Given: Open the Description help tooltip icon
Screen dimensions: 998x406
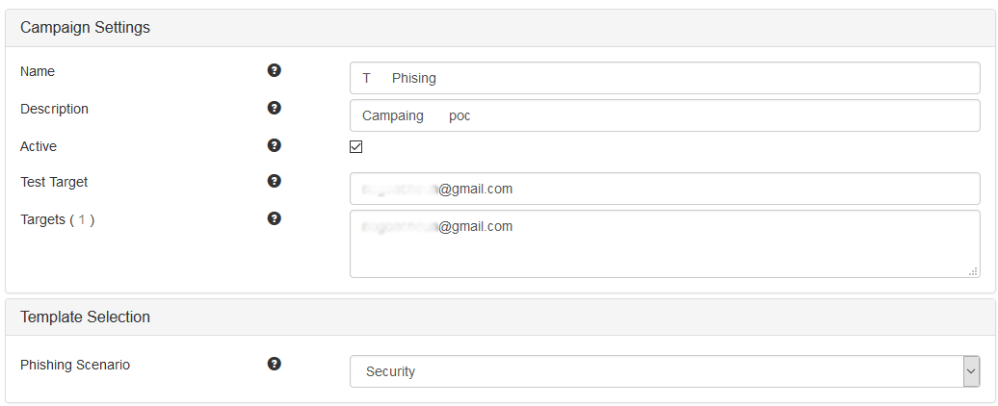Looking at the screenshot, I should (275, 108).
